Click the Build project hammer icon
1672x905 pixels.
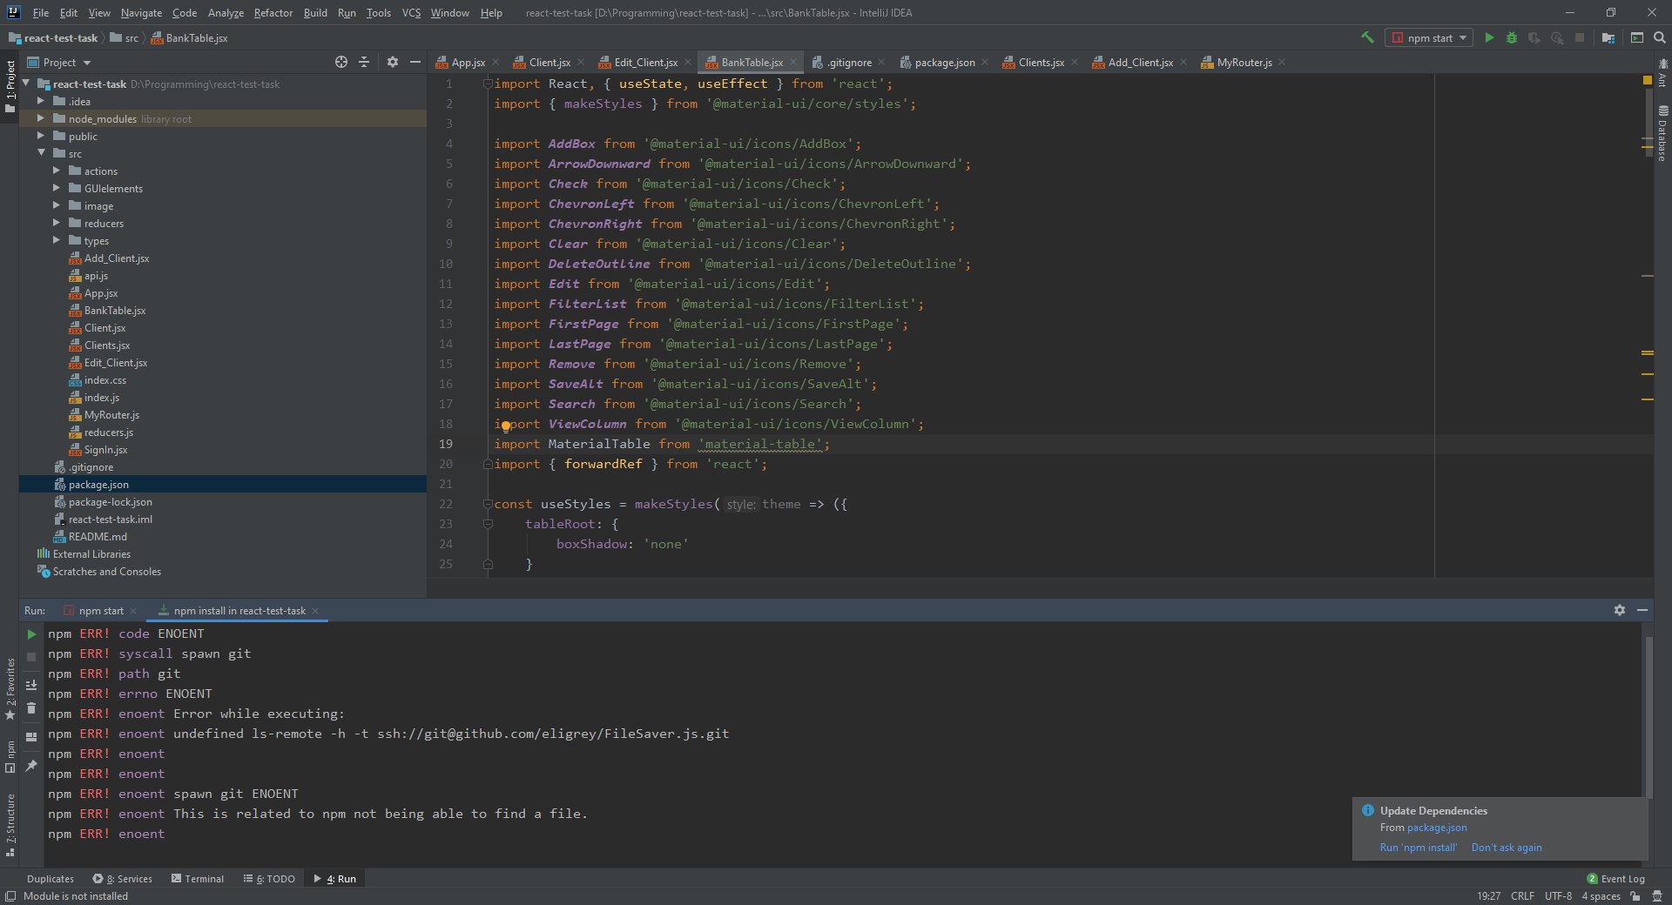click(1367, 37)
